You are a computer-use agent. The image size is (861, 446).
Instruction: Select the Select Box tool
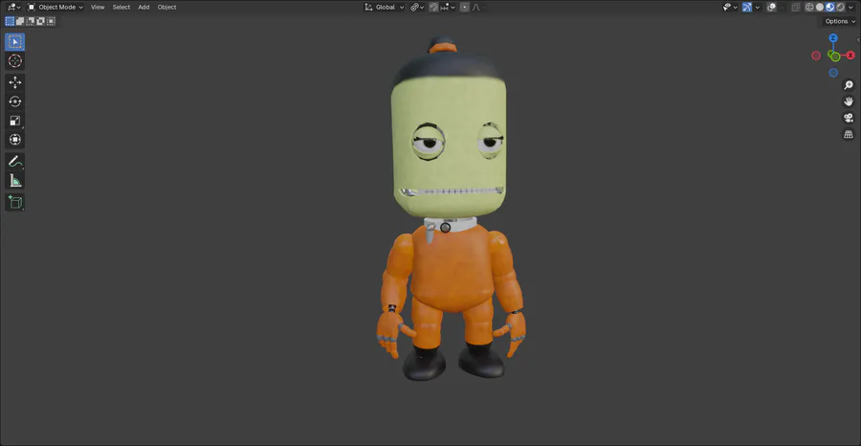(x=14, y=42)
